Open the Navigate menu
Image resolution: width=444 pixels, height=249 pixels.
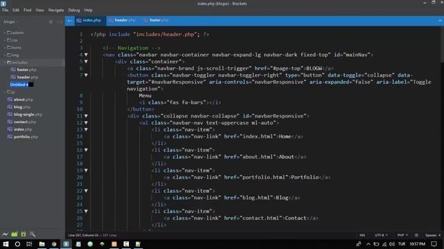[56, 10]
